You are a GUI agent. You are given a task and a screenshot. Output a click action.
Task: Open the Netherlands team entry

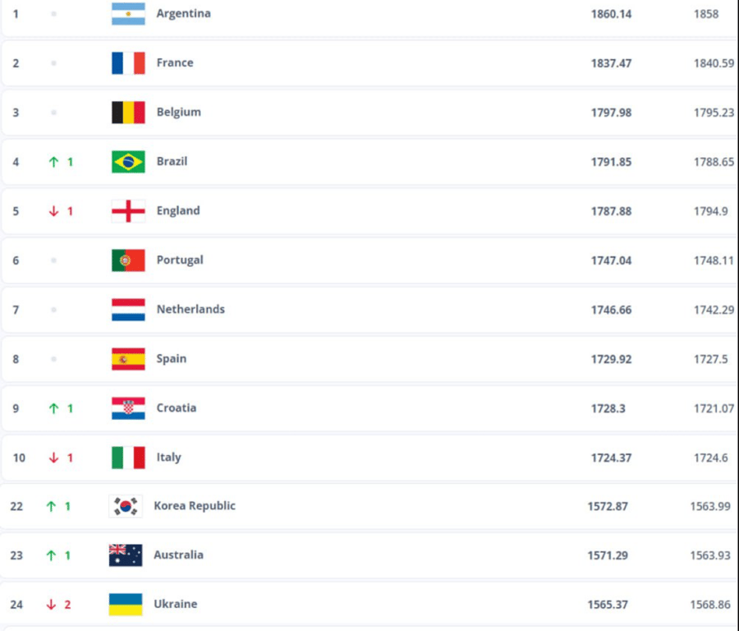click(x=190, y=309)
